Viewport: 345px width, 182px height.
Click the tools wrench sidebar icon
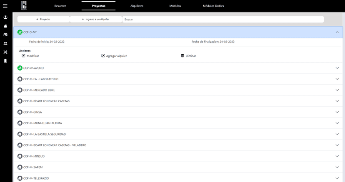pos(5,52)
